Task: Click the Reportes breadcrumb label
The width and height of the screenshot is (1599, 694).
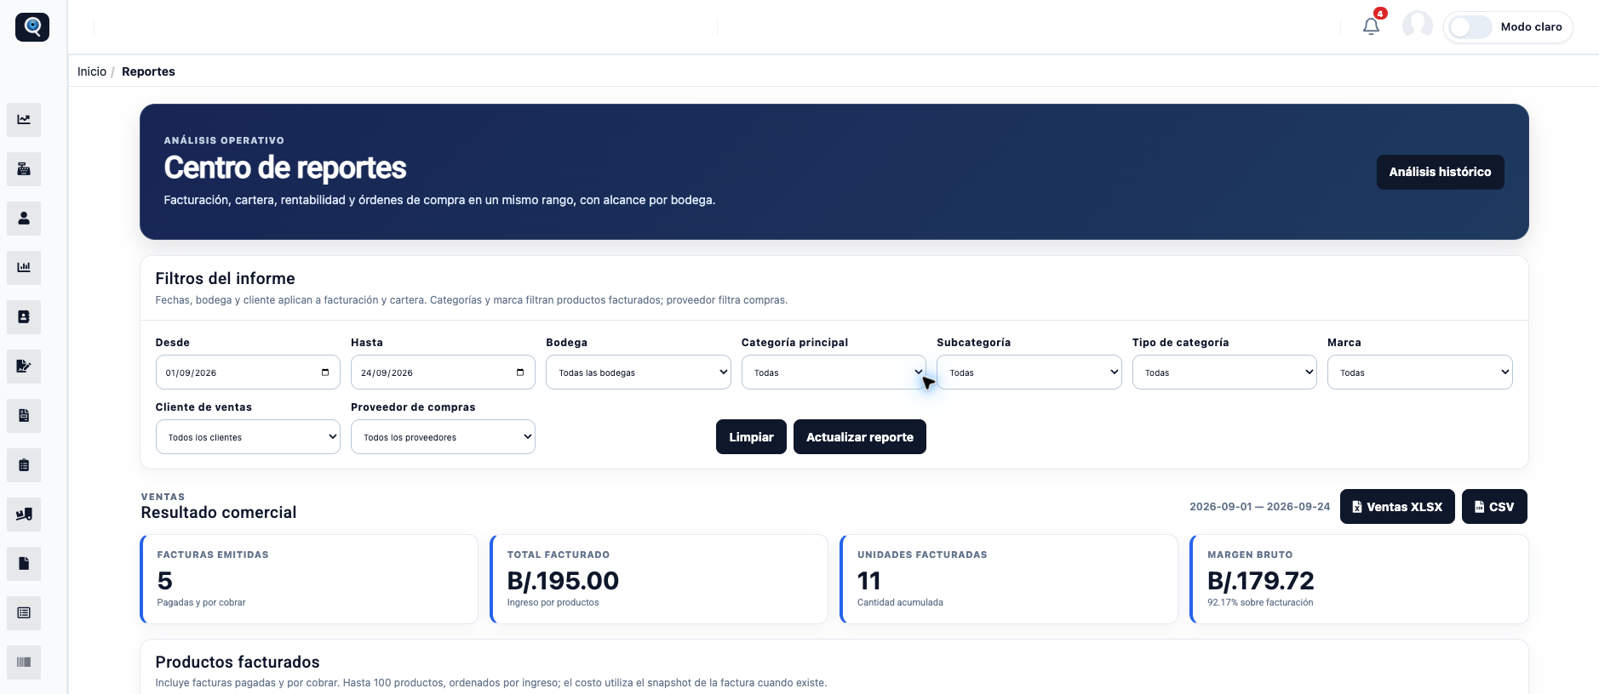Action: click(x=148, y=71)
